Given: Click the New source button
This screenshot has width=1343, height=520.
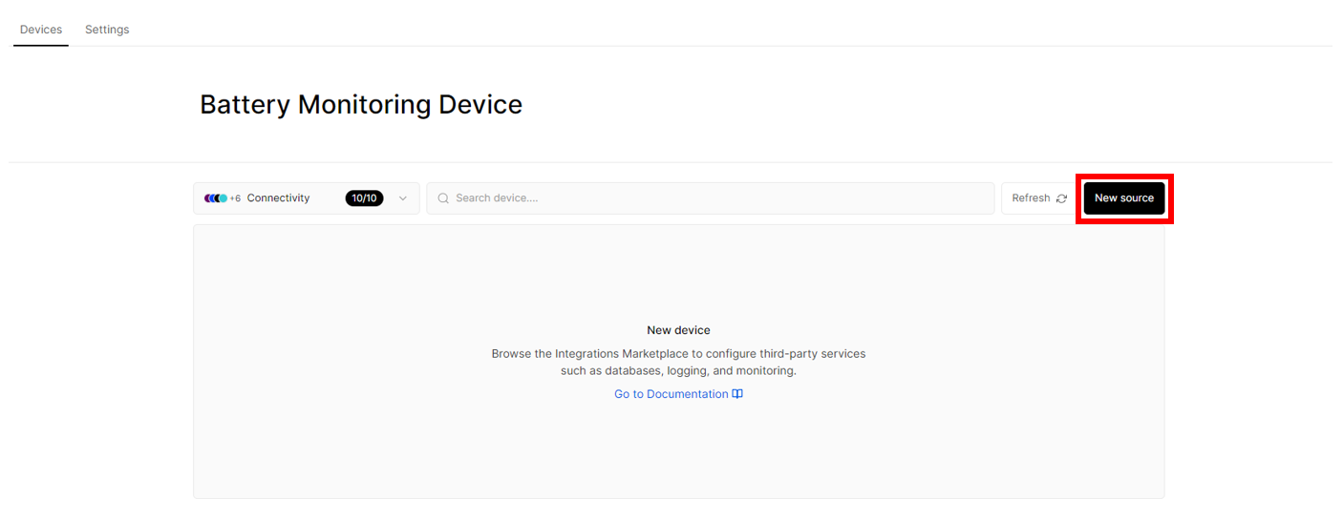Looking at the screenshot, I should [x=1124, y=198].
